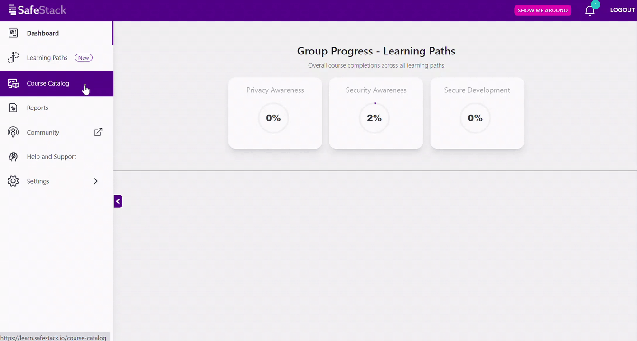Select the Dashboard menu item
Viewport: 637px width, 341px height.
click(x=43, y=33)
